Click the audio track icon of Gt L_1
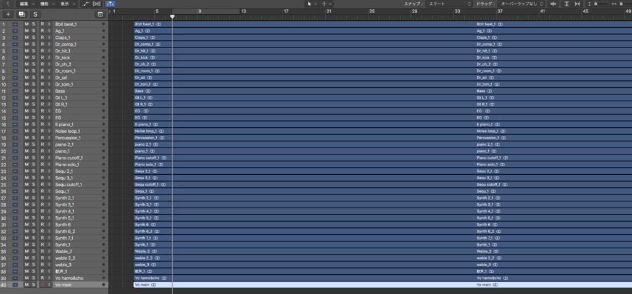632x294 pixels. (x=15, y=98)
